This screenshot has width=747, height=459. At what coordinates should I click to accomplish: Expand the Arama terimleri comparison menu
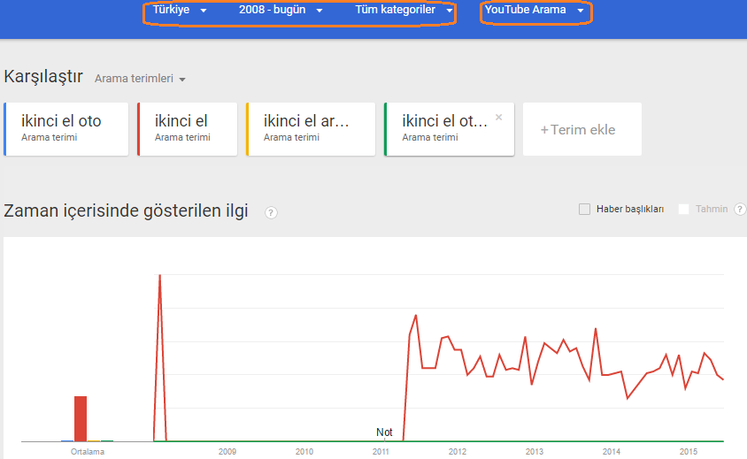140,79
